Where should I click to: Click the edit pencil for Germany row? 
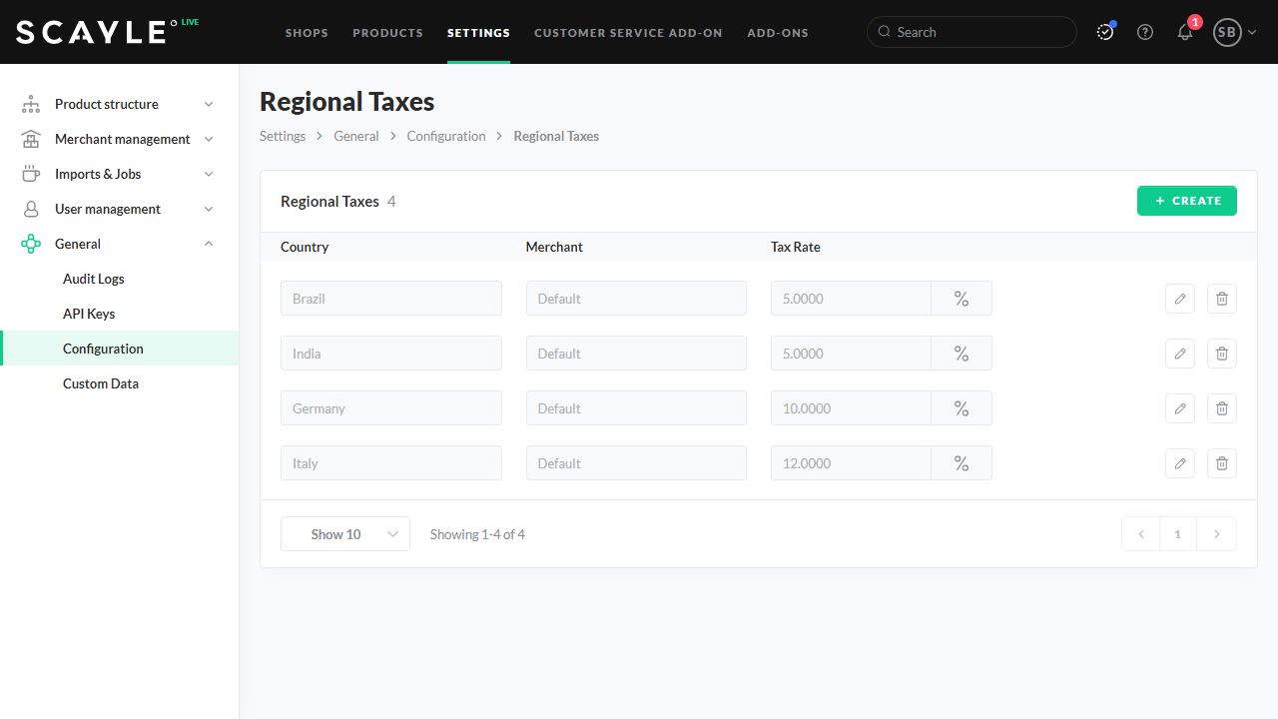coord(1179,408)
